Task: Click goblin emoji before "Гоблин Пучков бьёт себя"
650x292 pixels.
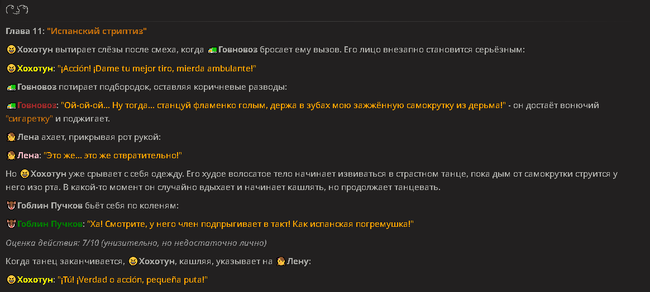Action: click(x=11, y=206)
